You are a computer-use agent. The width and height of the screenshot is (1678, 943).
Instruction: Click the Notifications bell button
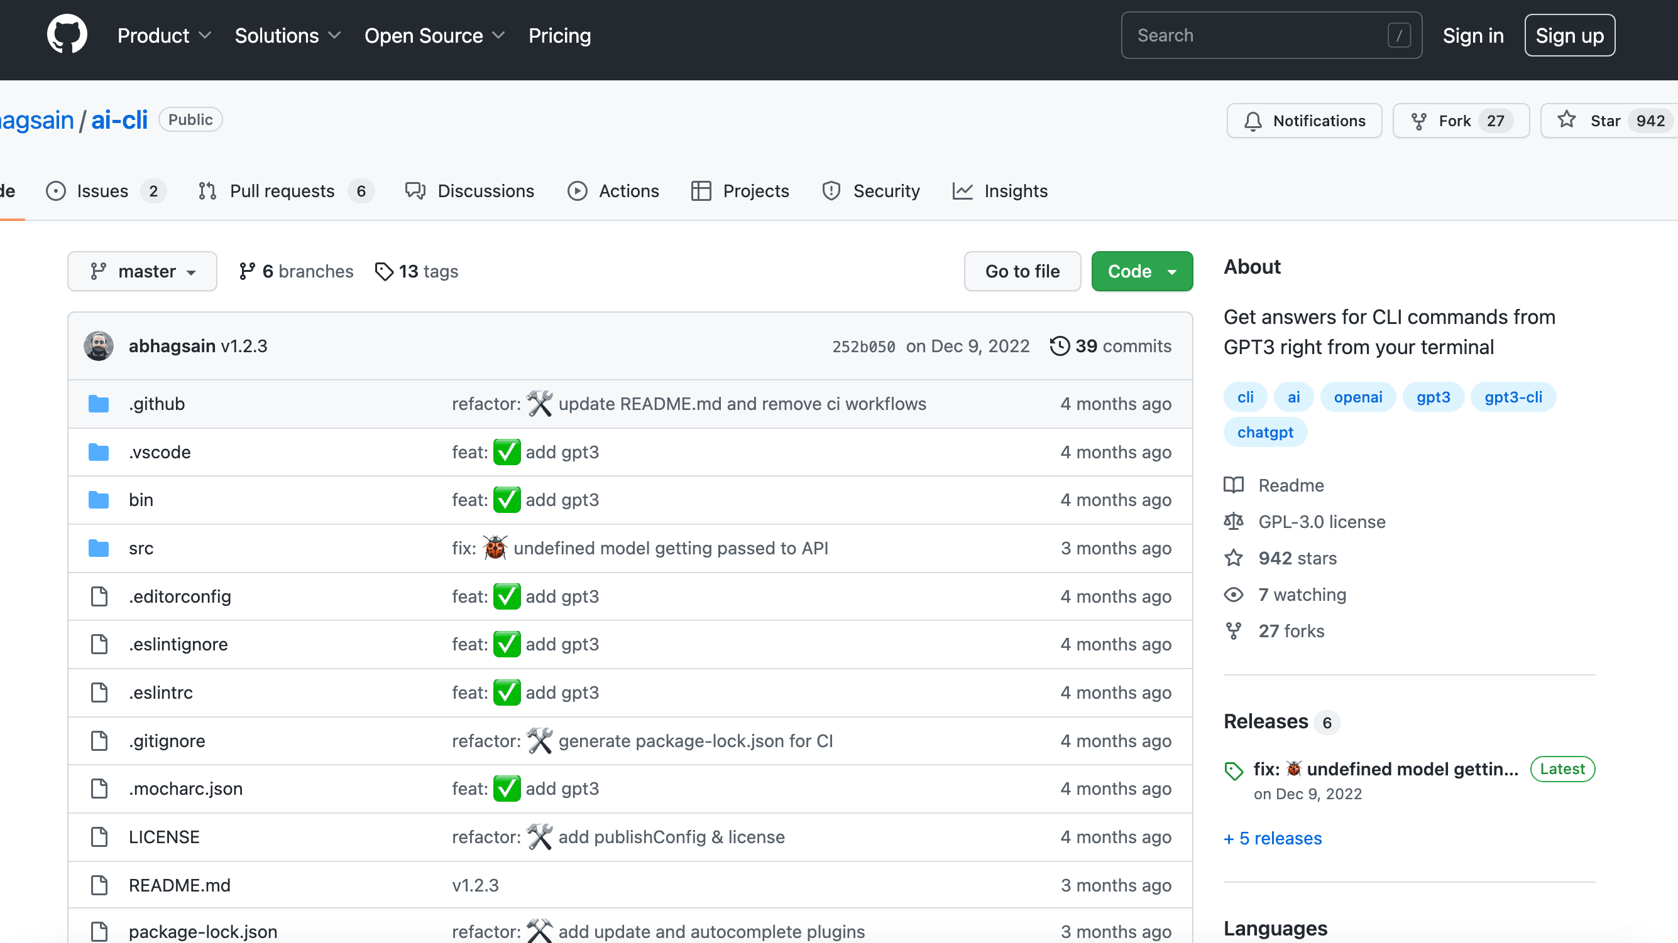(1304, 121)
